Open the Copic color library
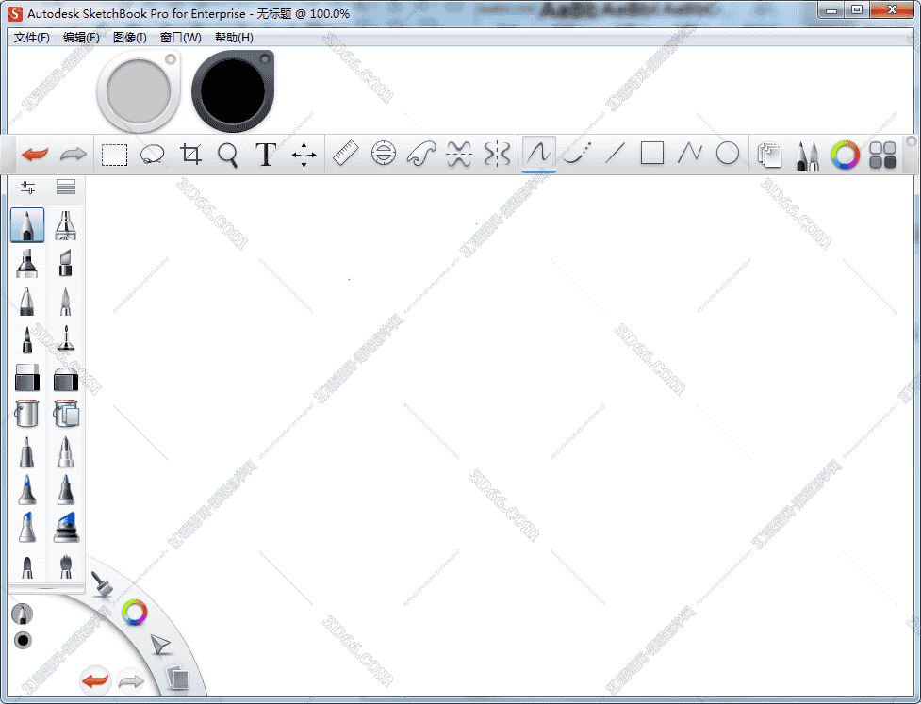This screenshot has width=921, height=704. point(882,153)
